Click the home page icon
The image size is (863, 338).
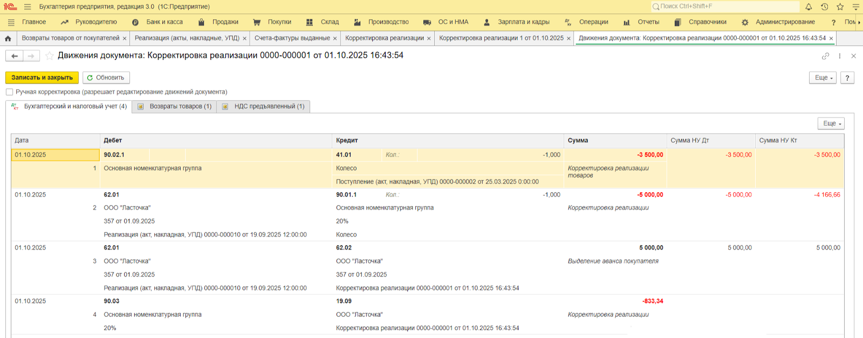tap(8, 38)
